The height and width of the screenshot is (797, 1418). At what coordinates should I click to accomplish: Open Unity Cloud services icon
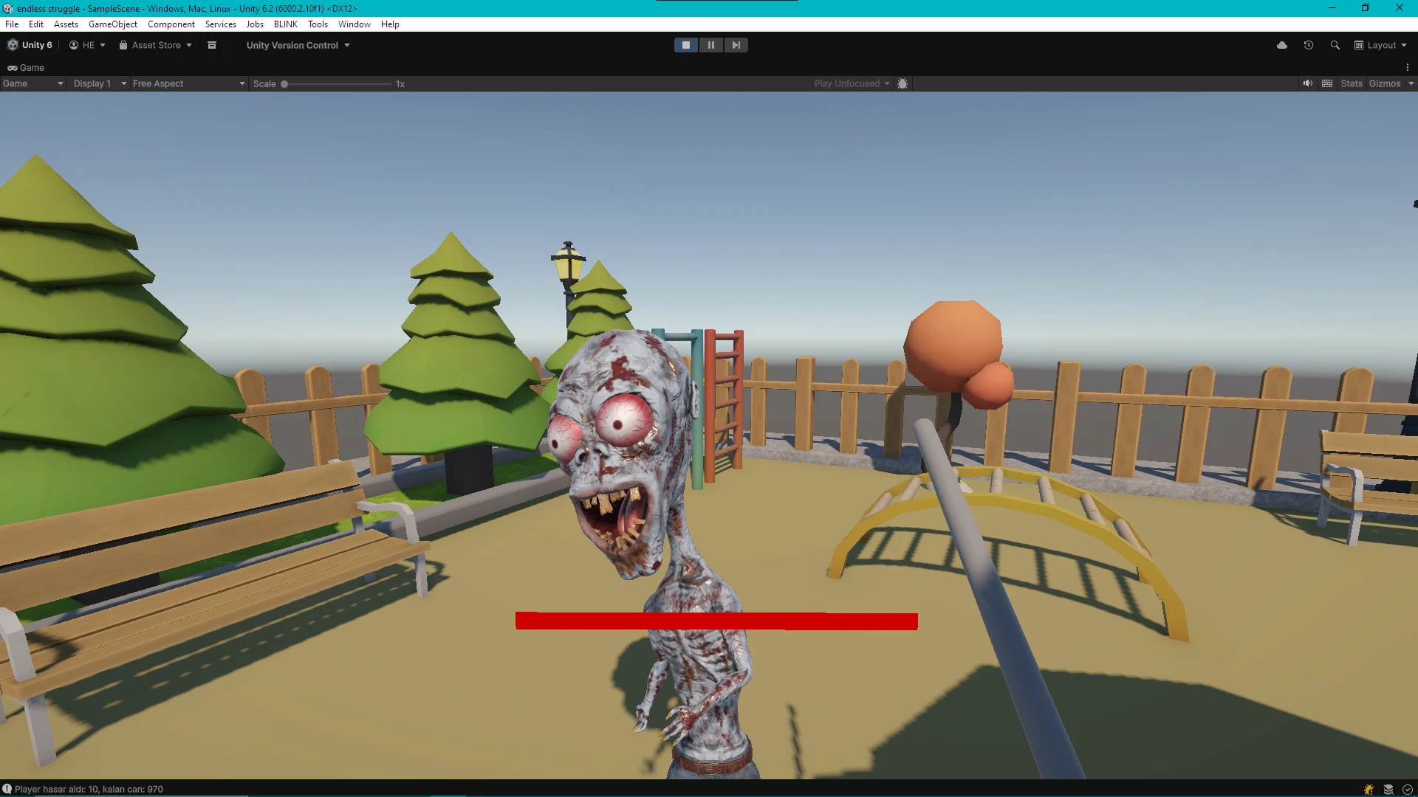pos(1282,45)
